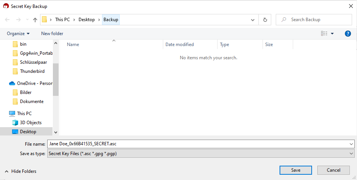The width and height of the screenshot is (357, 180).
Task: Select OneDrive cloud icon in sidebar
Action: tap(12, 83)
